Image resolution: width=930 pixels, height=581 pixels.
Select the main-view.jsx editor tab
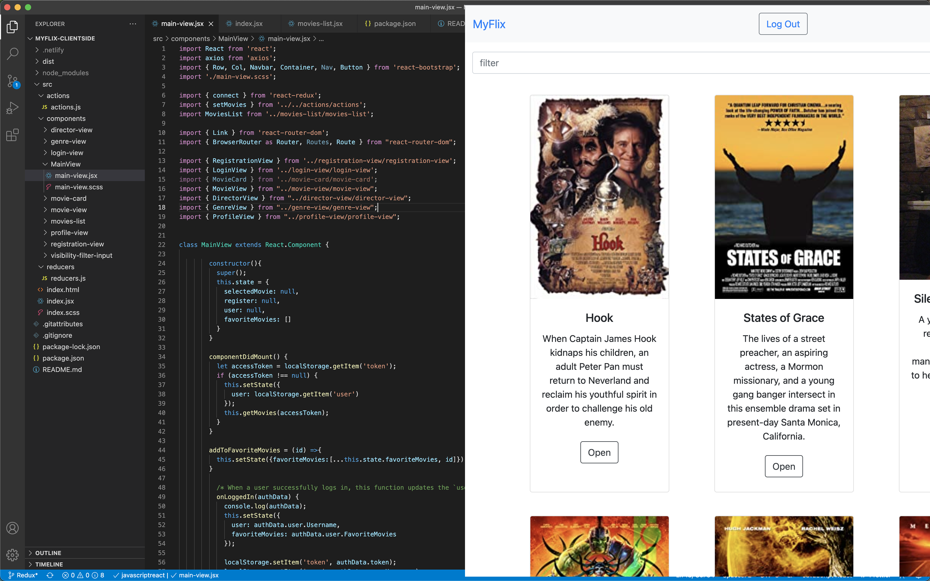182,24
